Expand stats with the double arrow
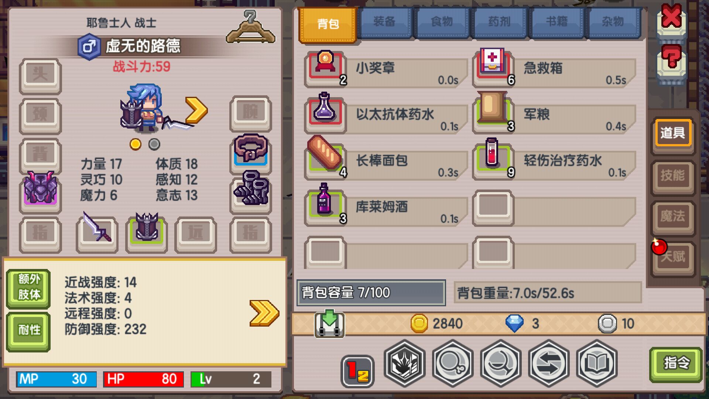Viewport: 709px width, 399px height. click(x=264, y=313)
